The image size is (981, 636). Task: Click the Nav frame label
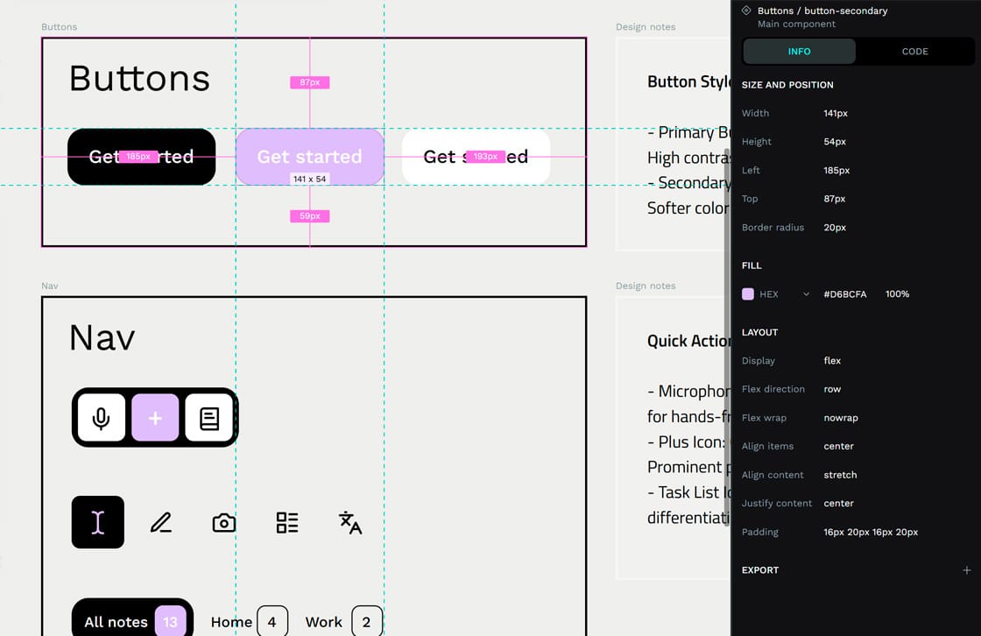pyautogui.click(x=49, y=286)
